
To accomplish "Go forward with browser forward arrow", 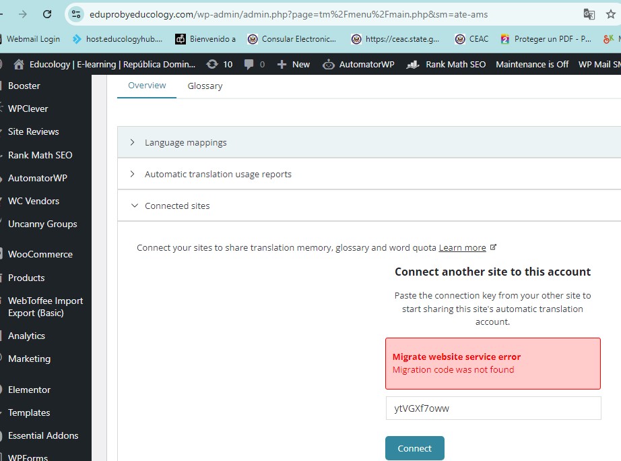I will click(23, 14).
